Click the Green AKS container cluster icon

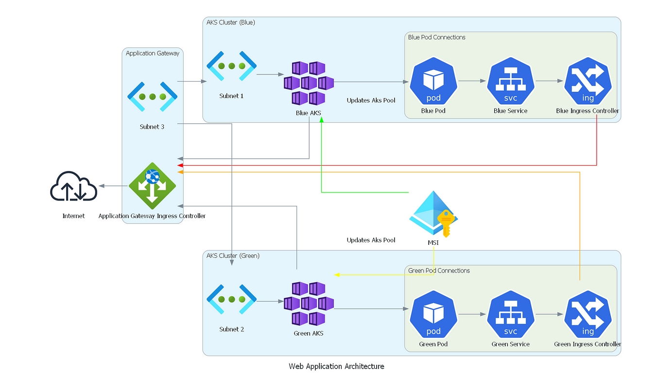(x=308, y=304)
